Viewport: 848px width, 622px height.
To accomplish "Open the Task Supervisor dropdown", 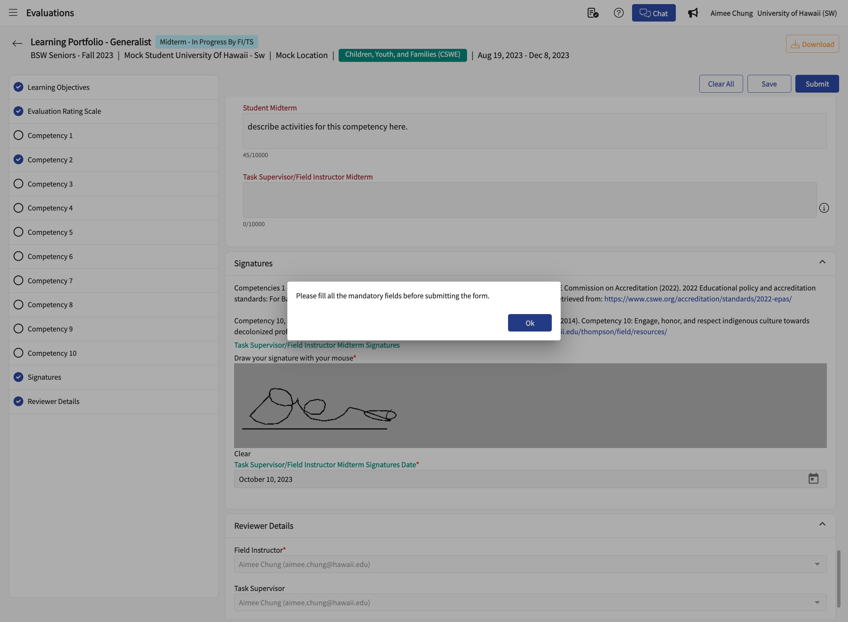I will (530, 603).
